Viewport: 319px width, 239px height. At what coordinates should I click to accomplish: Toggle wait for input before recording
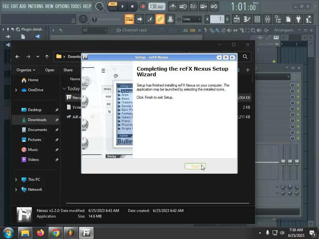tap(183, 7)
